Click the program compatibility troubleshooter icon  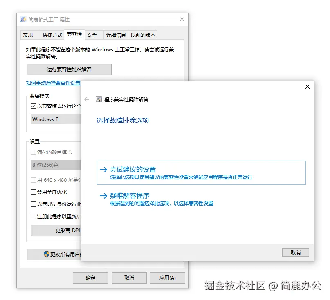pos(98,99)
